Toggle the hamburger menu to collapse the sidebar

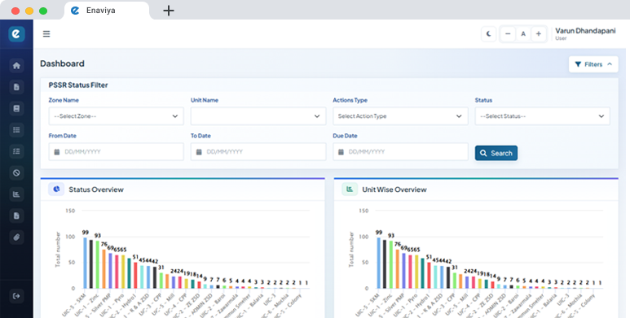[46, 33]
